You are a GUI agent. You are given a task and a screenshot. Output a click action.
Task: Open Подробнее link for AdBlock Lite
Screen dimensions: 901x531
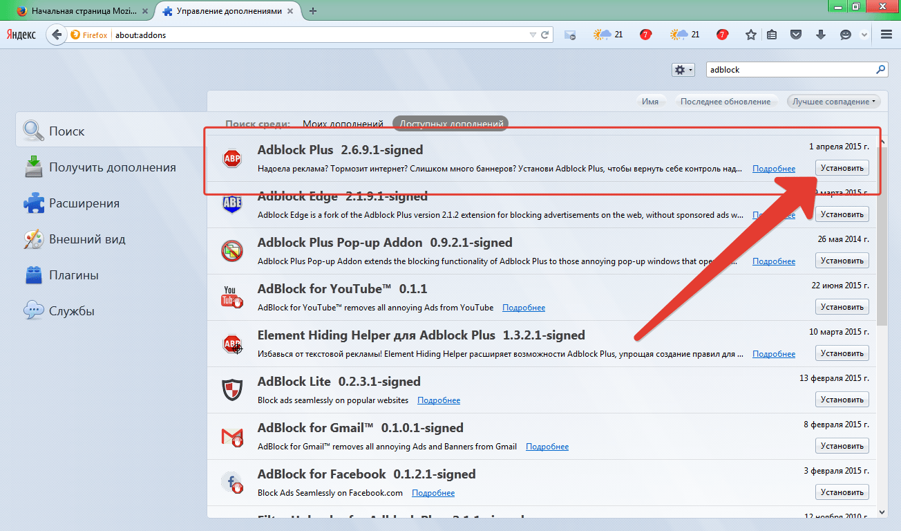pyautogui.click(x=439, y=400)
